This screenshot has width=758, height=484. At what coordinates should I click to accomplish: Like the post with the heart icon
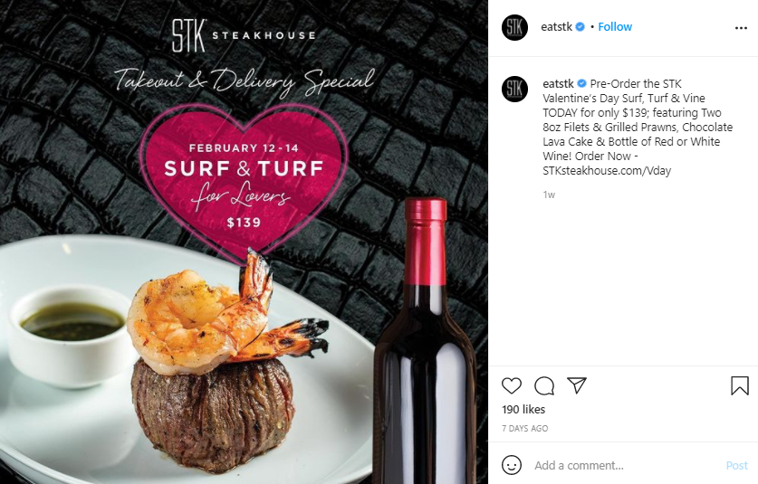pos(512,386)
